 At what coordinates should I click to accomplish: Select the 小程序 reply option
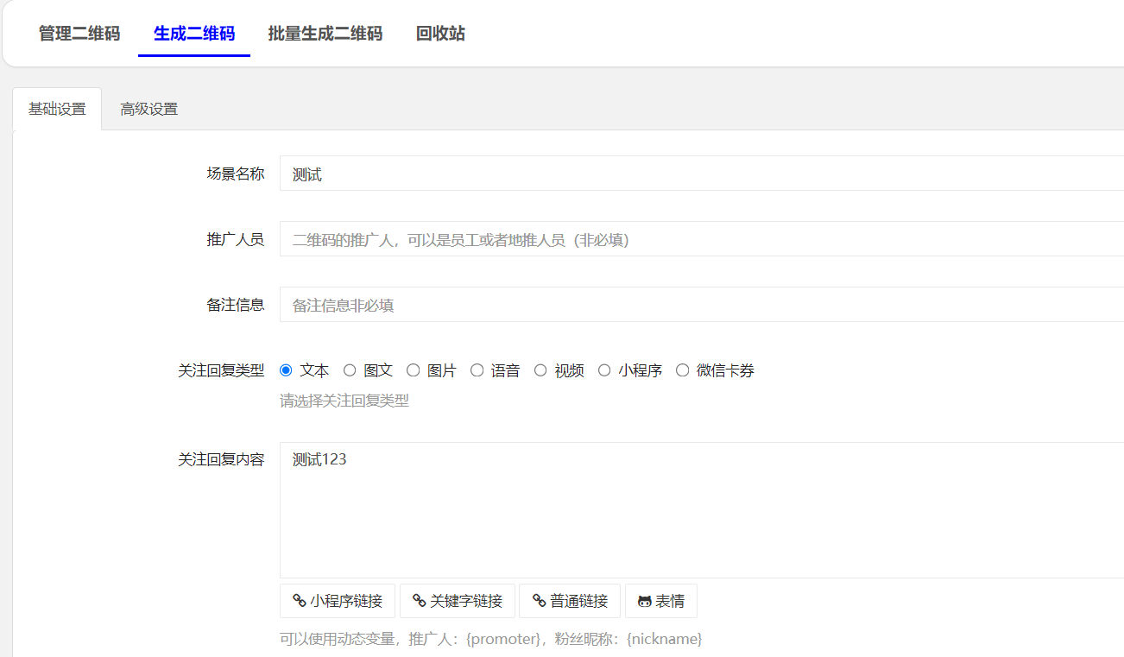pyautogui.click(x=603, y=370)
